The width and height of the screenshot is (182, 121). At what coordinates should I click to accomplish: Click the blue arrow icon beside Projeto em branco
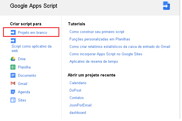(13, 32)
